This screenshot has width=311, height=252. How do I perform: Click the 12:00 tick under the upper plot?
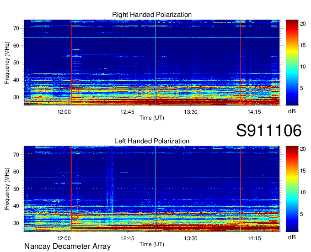[64, 112]
